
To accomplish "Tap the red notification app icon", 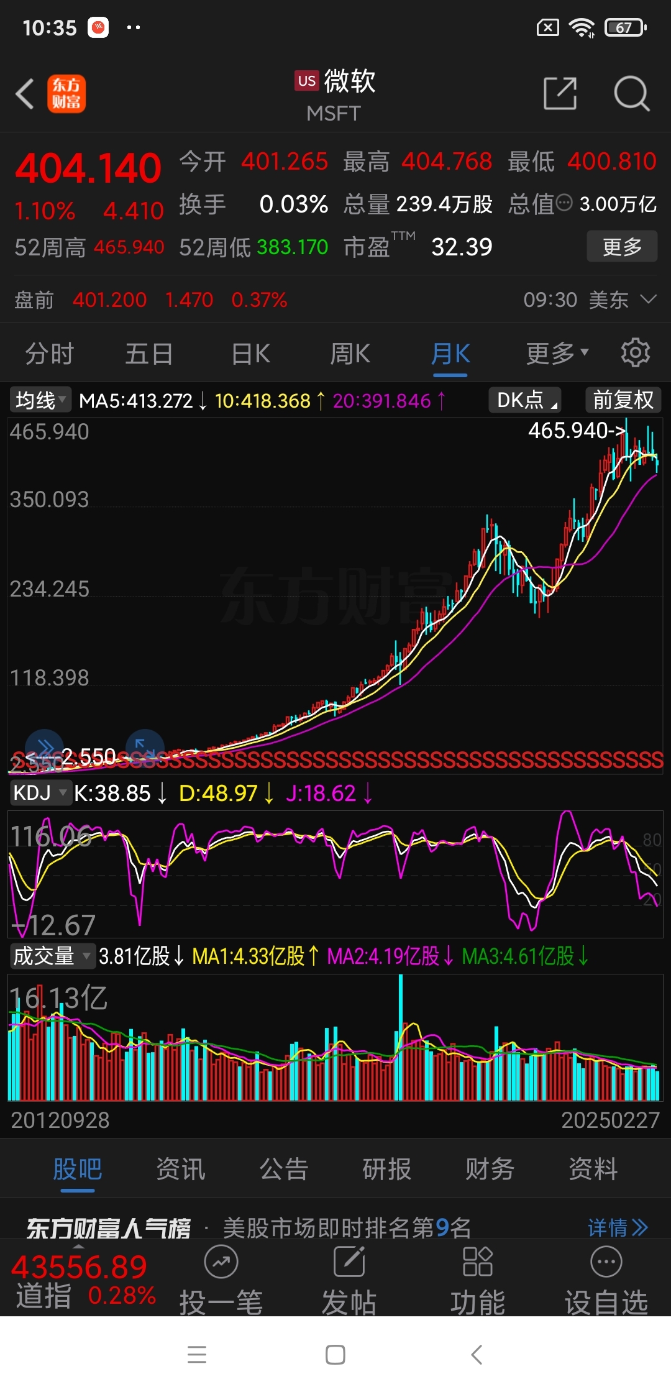I will click(98, 27).
